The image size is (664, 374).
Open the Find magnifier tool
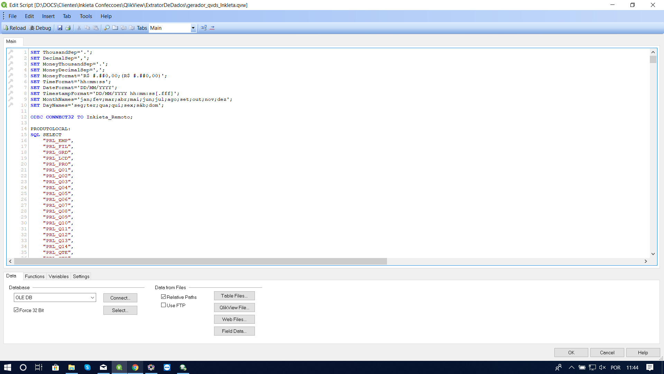tap(107, 28)
